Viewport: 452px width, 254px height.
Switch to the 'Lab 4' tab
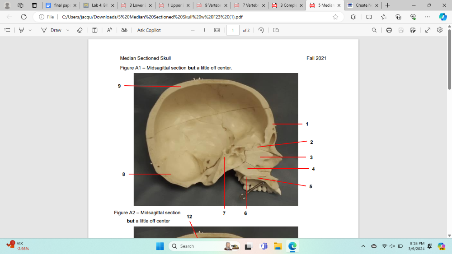95,5
